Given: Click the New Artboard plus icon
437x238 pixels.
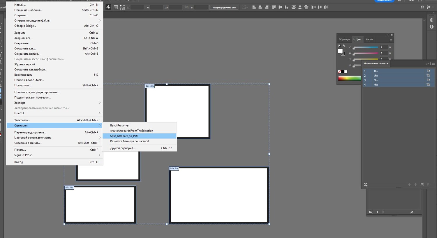Looking at the screenshot, I should pyautogui.click(x=422, y=185).
